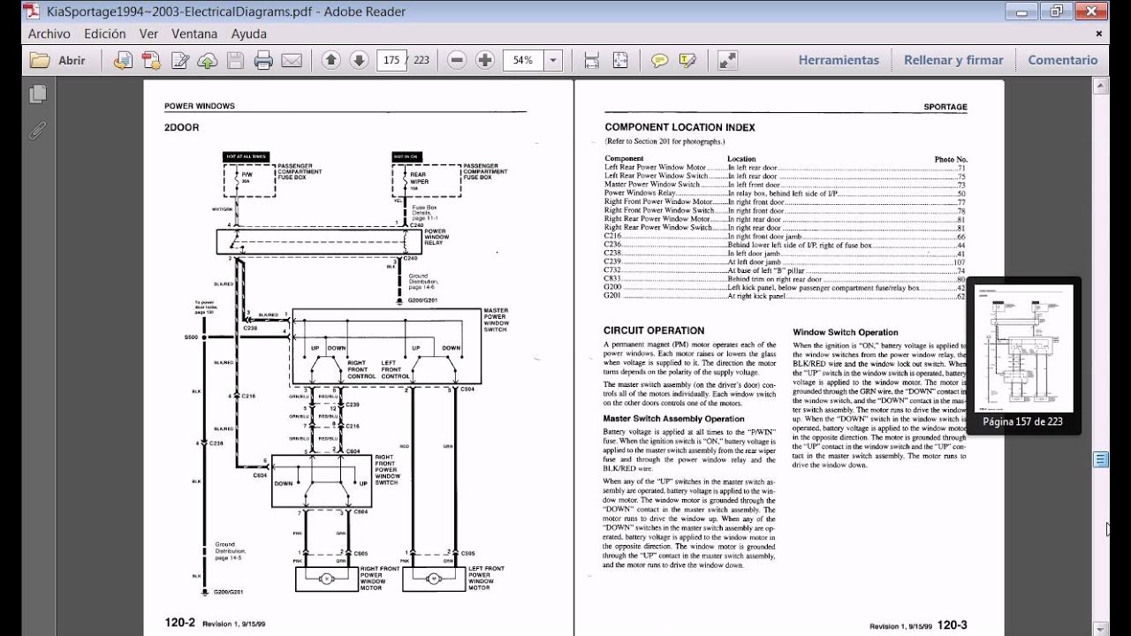Open the Ver menu
Image resolution: width=1131 pixels, height=636 pixels.
point(148,34)
